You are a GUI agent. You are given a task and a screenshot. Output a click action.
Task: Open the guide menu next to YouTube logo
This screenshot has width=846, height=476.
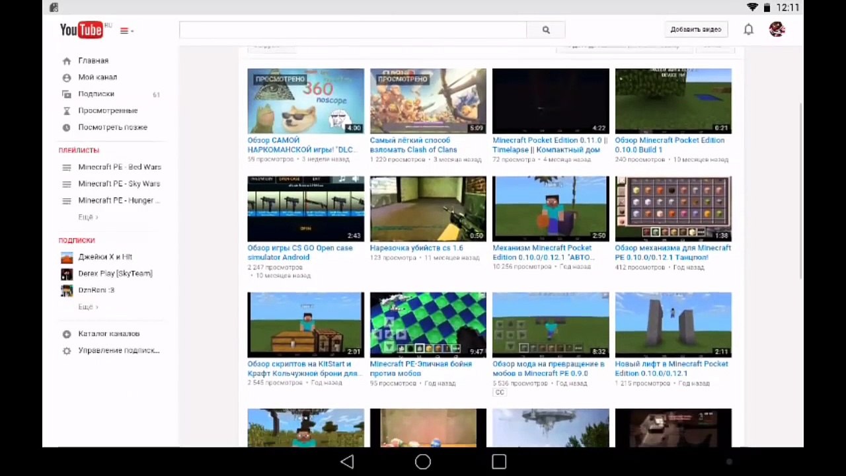(x=126, y=30)
